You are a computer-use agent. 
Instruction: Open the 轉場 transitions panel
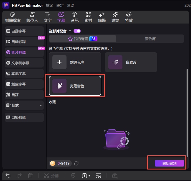coord(102,17)
